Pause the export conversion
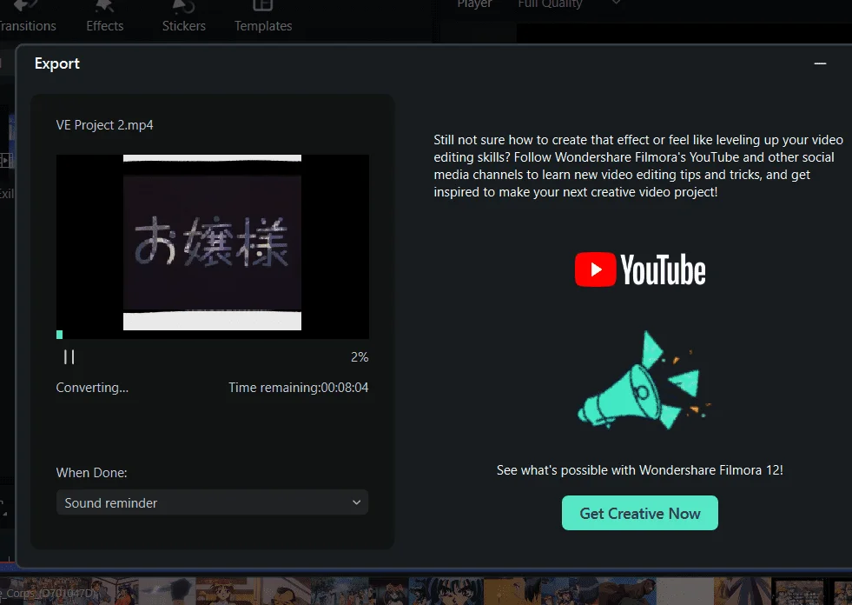 (69, 357)
